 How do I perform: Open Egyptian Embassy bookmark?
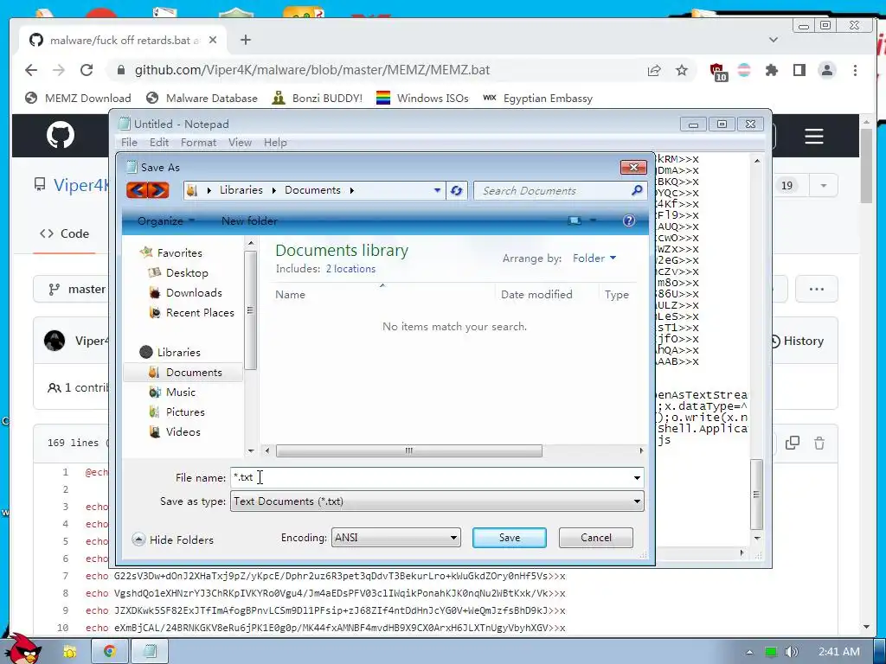[537, 99]
